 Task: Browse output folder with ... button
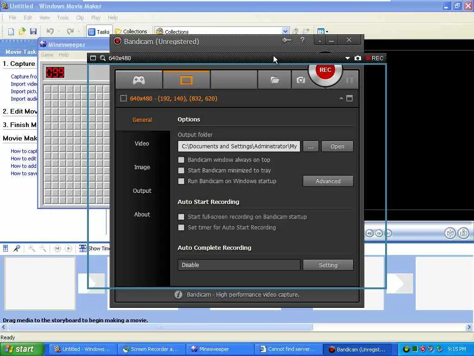(311, 146)
